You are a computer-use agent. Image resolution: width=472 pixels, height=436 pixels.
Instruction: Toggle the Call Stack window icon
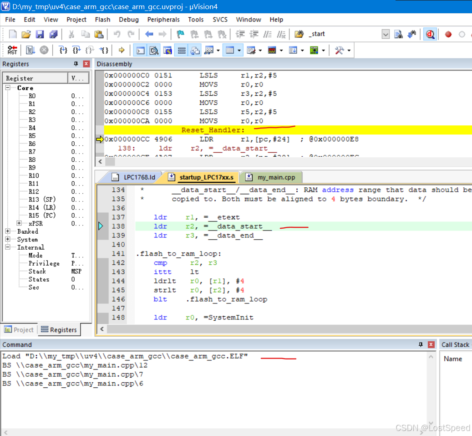(195, 50)
